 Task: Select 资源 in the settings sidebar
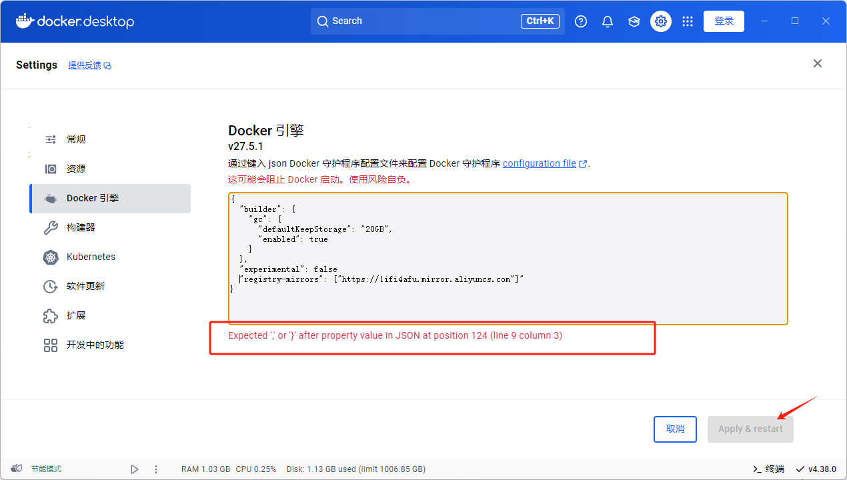[76, 169]
